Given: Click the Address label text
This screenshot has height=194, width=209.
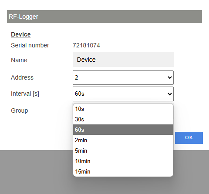Looking at the screenshot, I should [x=22, y=77].
